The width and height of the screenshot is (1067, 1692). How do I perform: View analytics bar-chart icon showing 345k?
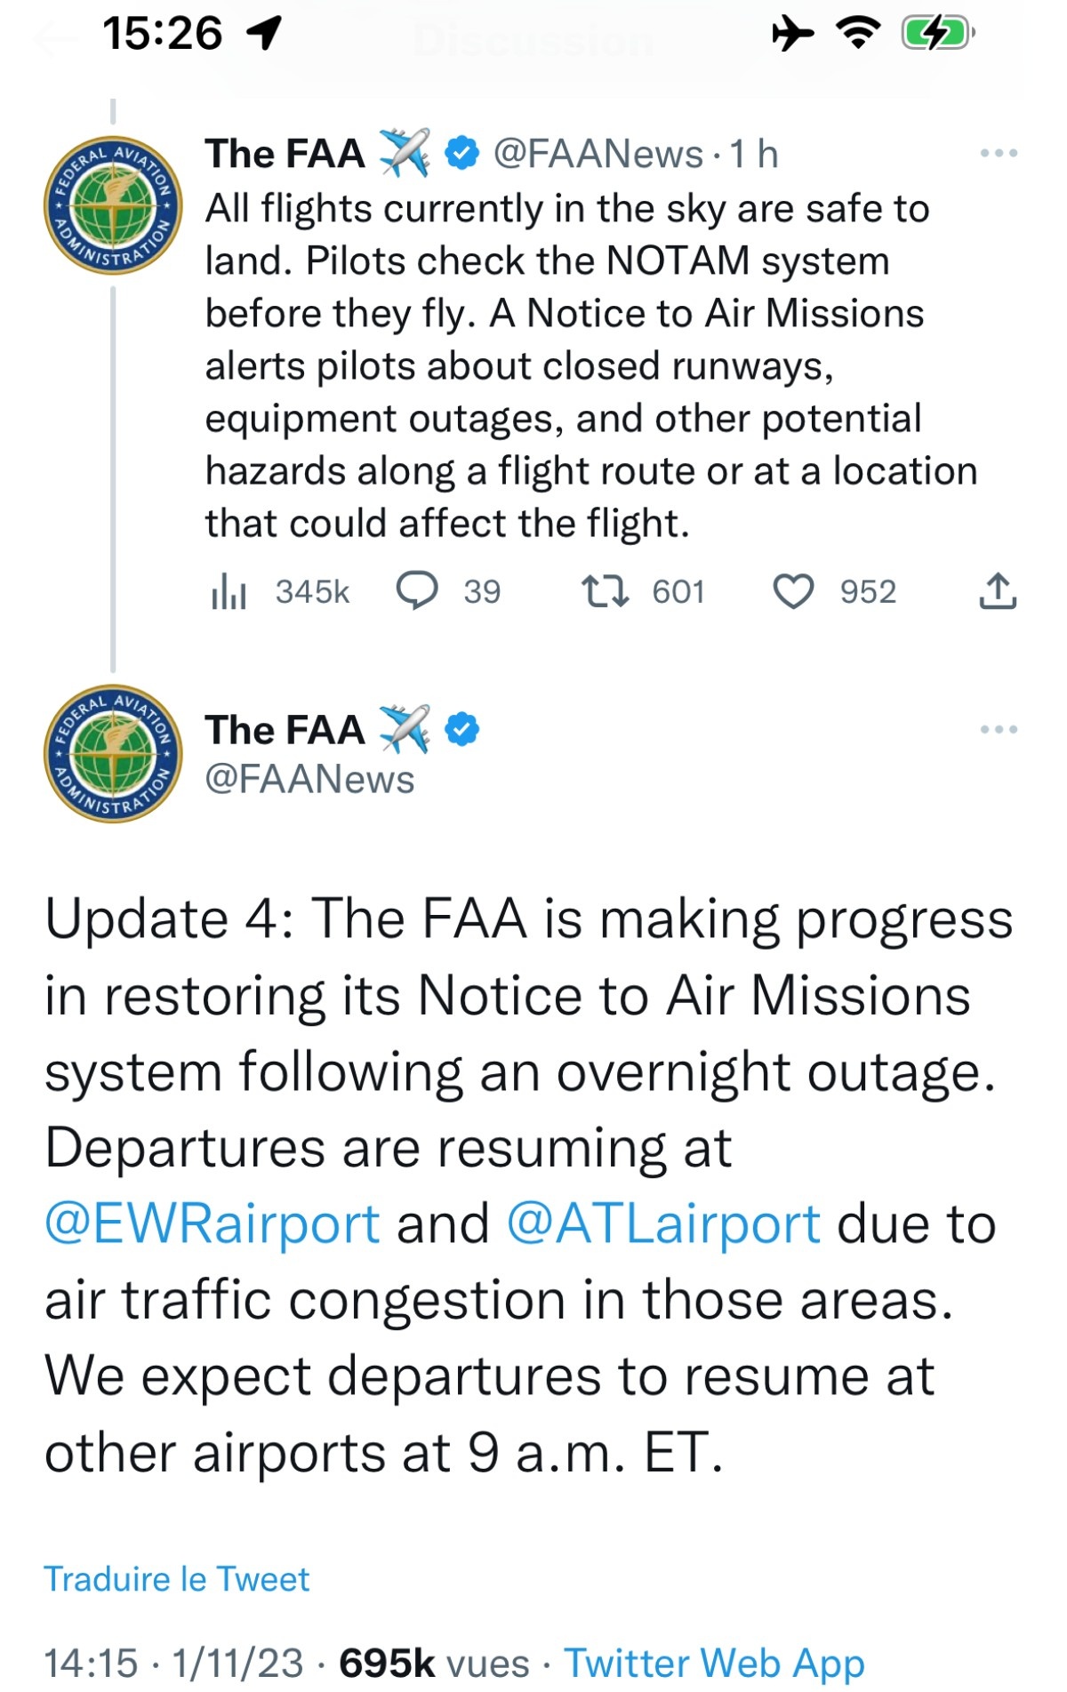(229, 592)
